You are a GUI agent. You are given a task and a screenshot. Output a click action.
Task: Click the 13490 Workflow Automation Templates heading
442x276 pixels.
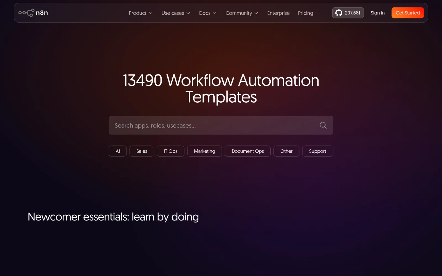pos(221,89)
